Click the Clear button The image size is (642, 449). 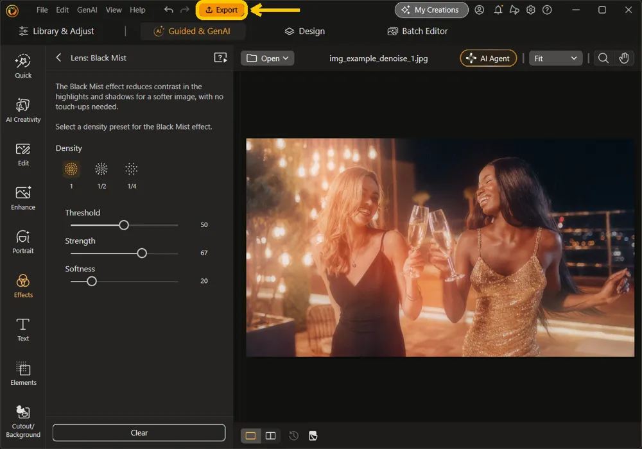coord(139,432)
